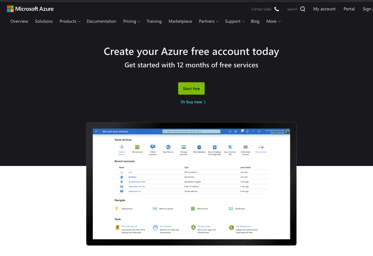Click the Name column header

pyautogui.click(x=122, y=167)
